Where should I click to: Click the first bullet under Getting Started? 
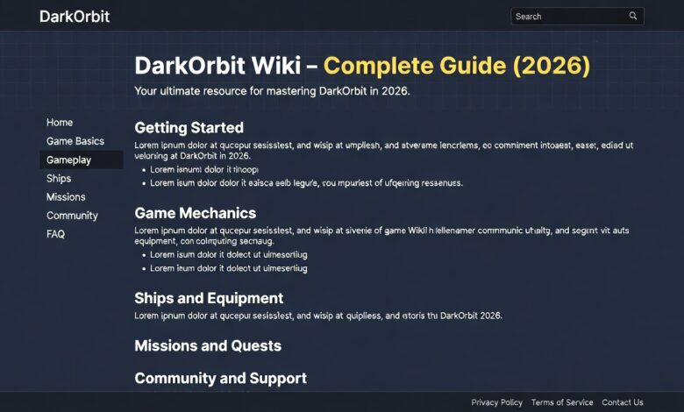[204, 169]
